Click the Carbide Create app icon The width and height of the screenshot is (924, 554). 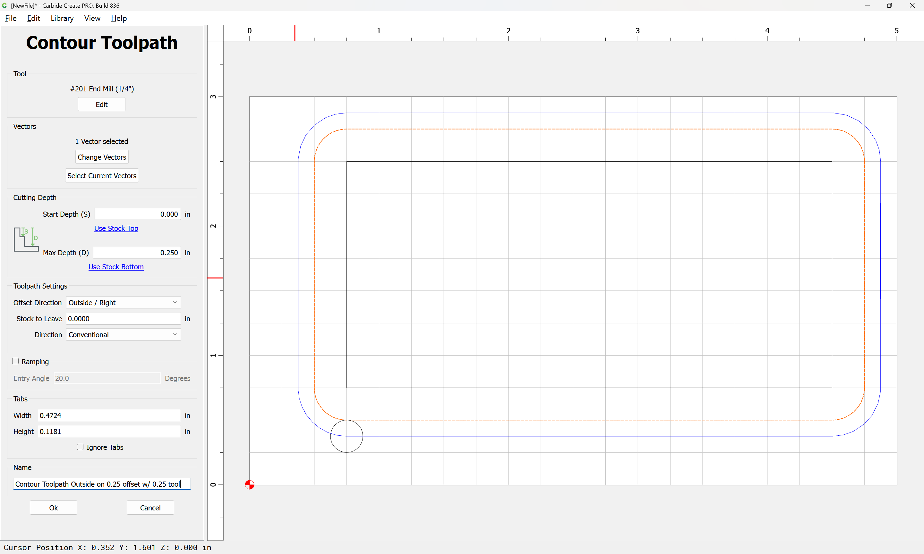pos(5,5)
